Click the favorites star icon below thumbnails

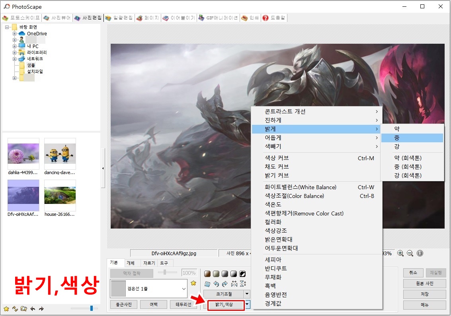pos(6,309)
